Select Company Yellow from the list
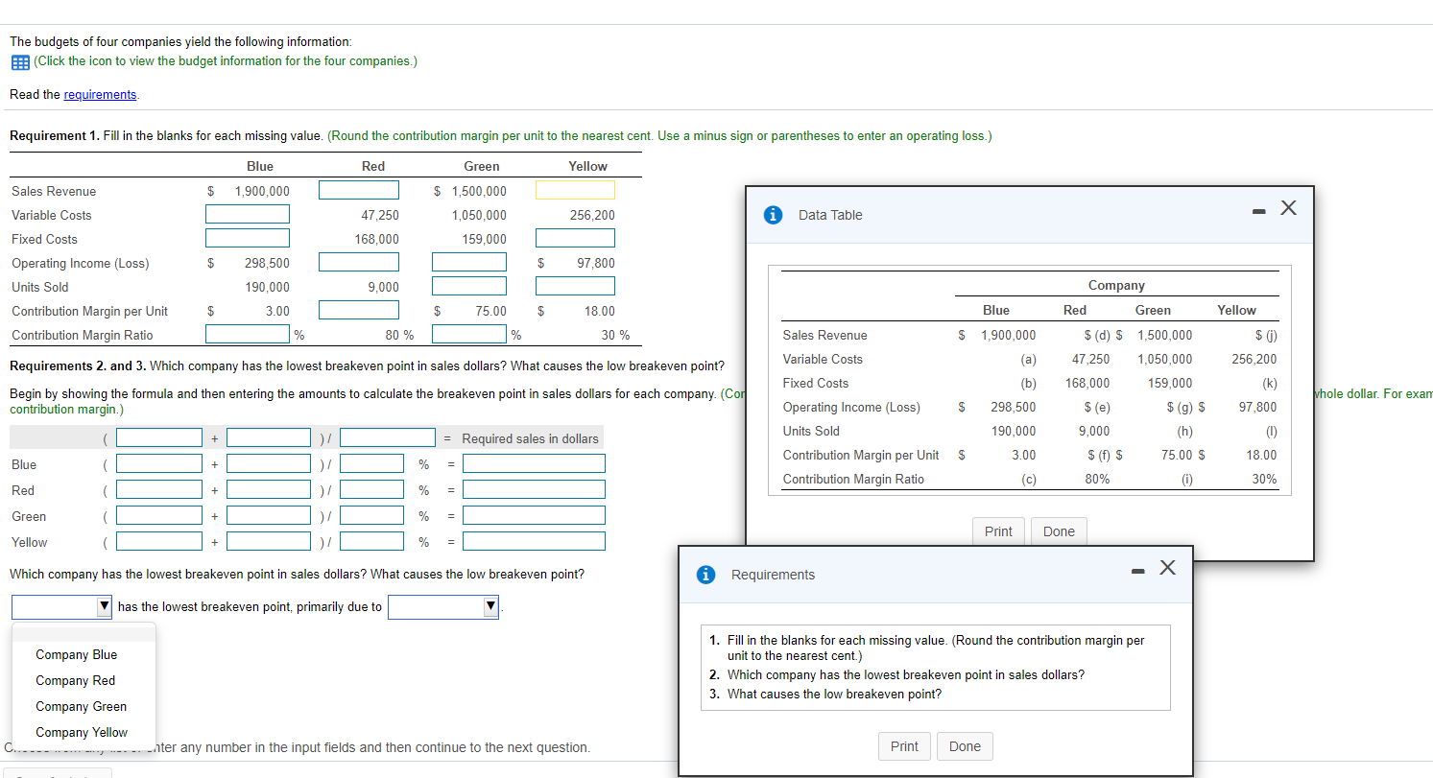 82,732
